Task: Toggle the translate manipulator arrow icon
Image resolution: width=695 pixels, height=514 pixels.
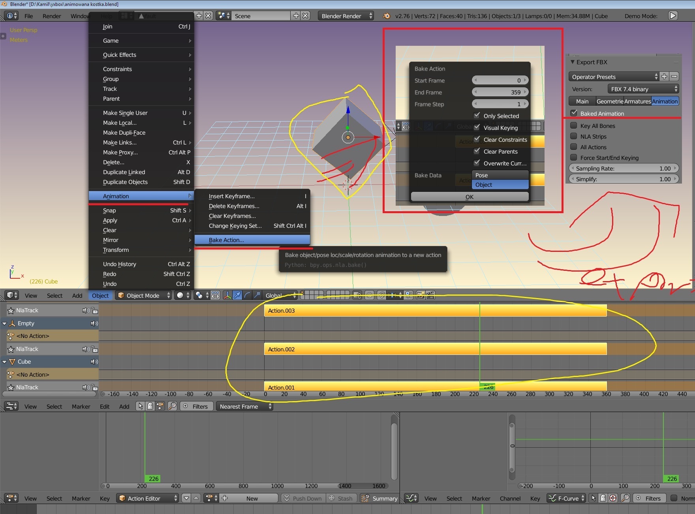Action: [x=237, y=295]
